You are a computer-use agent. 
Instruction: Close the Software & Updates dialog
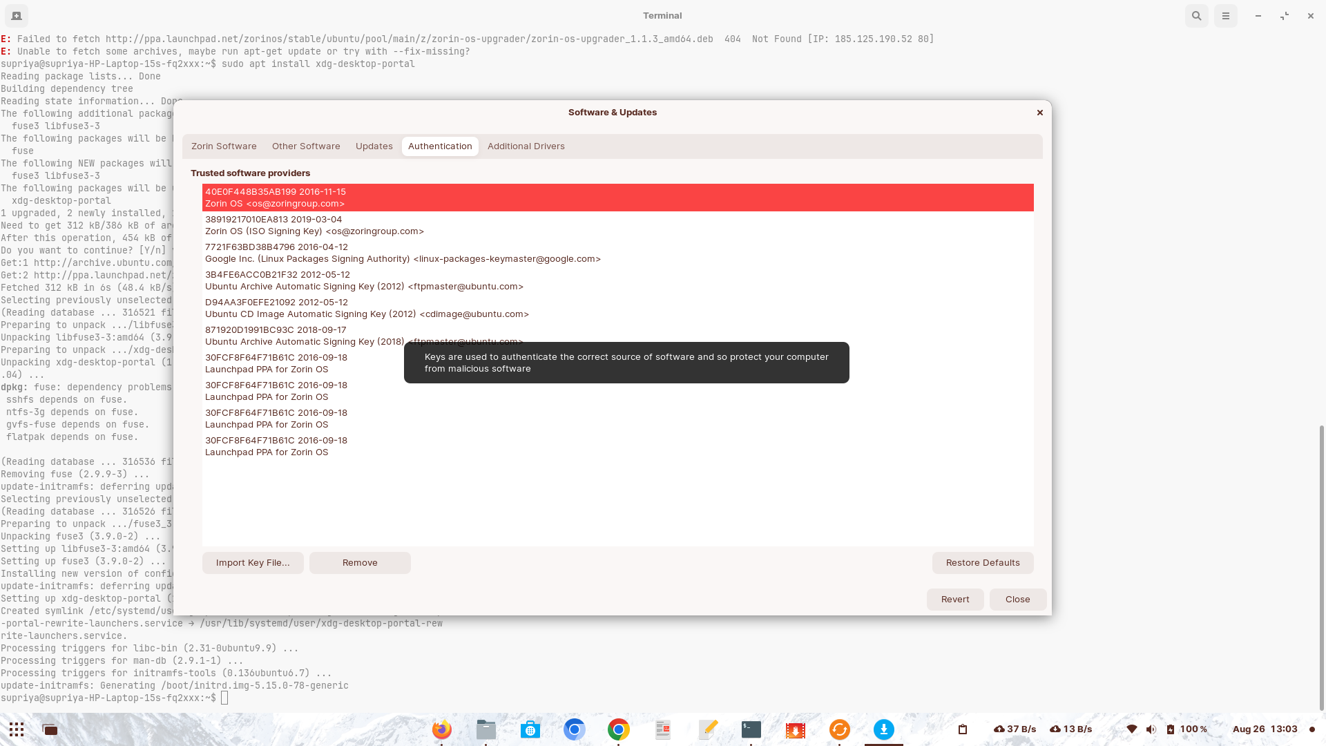pos(1039,113)
